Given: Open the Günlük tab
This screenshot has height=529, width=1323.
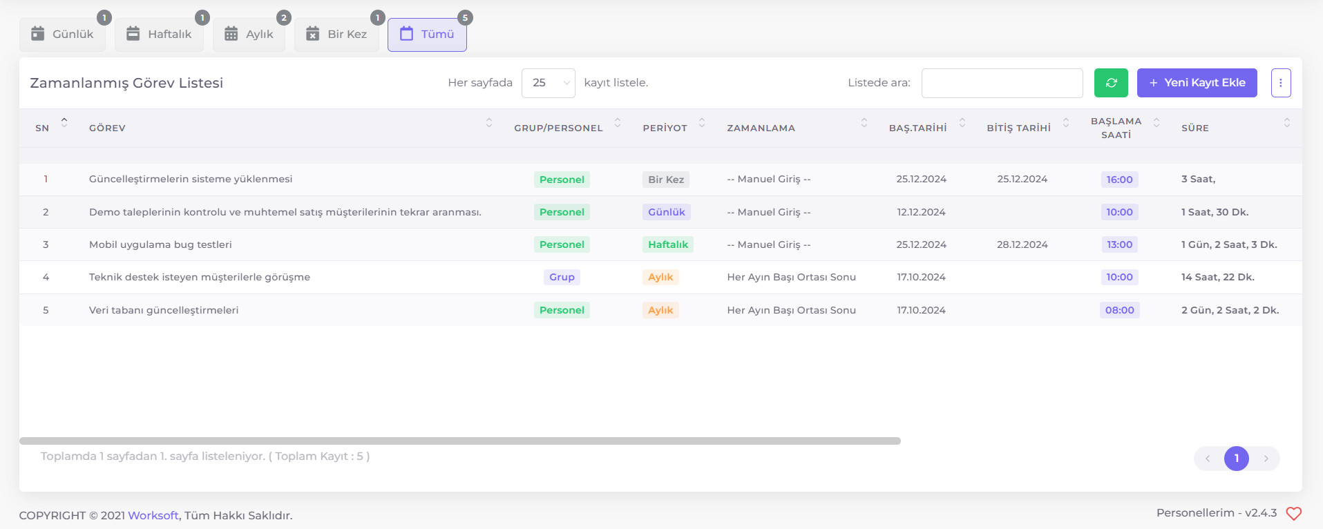Looking at the screenshot, I should pyautogui.click(x=62, y=34).
